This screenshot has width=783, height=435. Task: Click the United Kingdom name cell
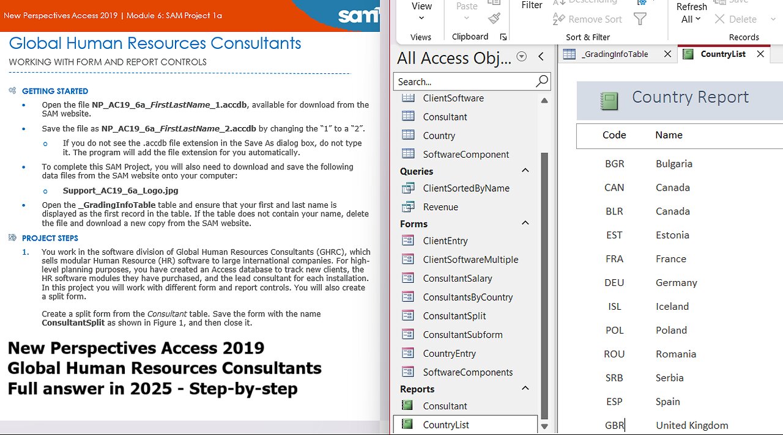692,425
